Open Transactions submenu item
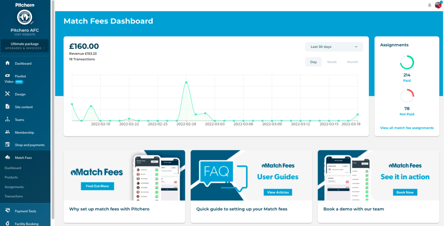The image size is (444, 226). pyautogui.click(x=14, y=196)
